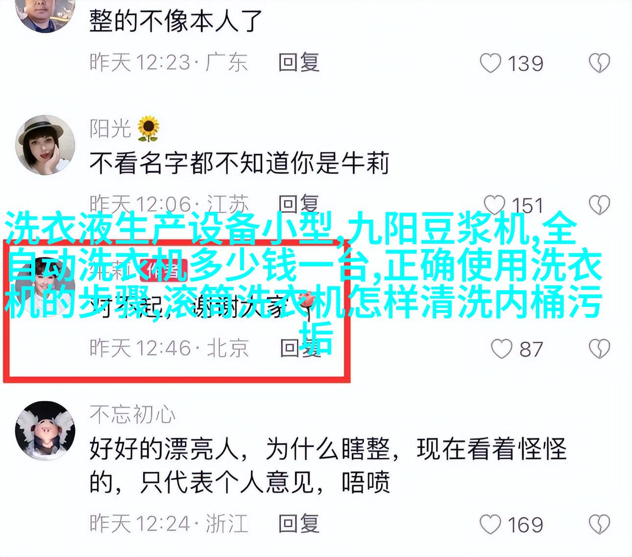Image resolution: width=632 pixels, height=557 pixels.
Task: Dislike the 12:46 Beijing comment
Action: coord(599,349)
